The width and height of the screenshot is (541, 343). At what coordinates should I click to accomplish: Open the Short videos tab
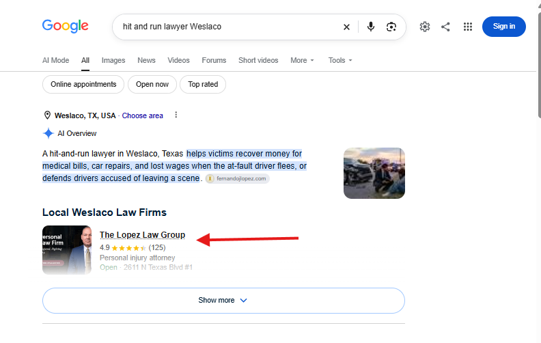click(258, 60)
